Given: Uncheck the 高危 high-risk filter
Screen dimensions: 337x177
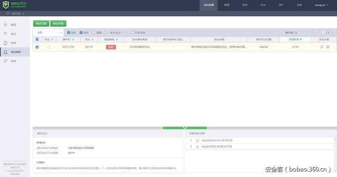Looking at the screenshot, I should (69, 32).
